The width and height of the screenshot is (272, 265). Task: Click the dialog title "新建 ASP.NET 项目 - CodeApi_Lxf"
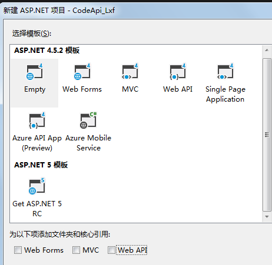coord(59,10)
